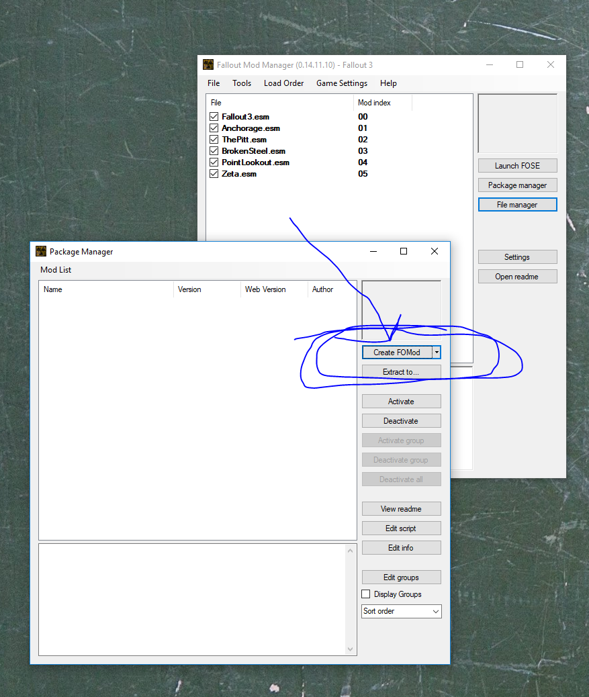Close the Fallout Mod Manager window
Viewport: 589px width, 697px height.
point(550,64)
